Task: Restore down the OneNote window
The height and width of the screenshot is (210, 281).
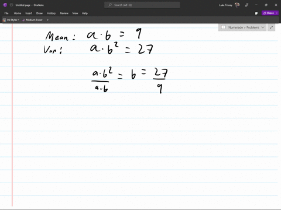Action: coord(266,5)
